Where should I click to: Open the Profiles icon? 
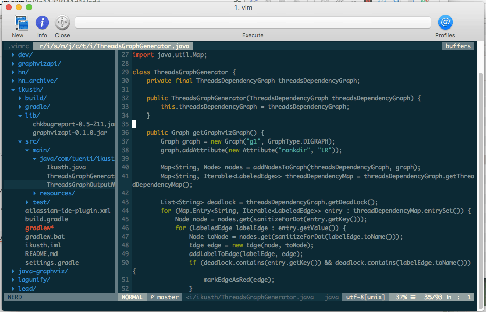(x=445, y=23)
